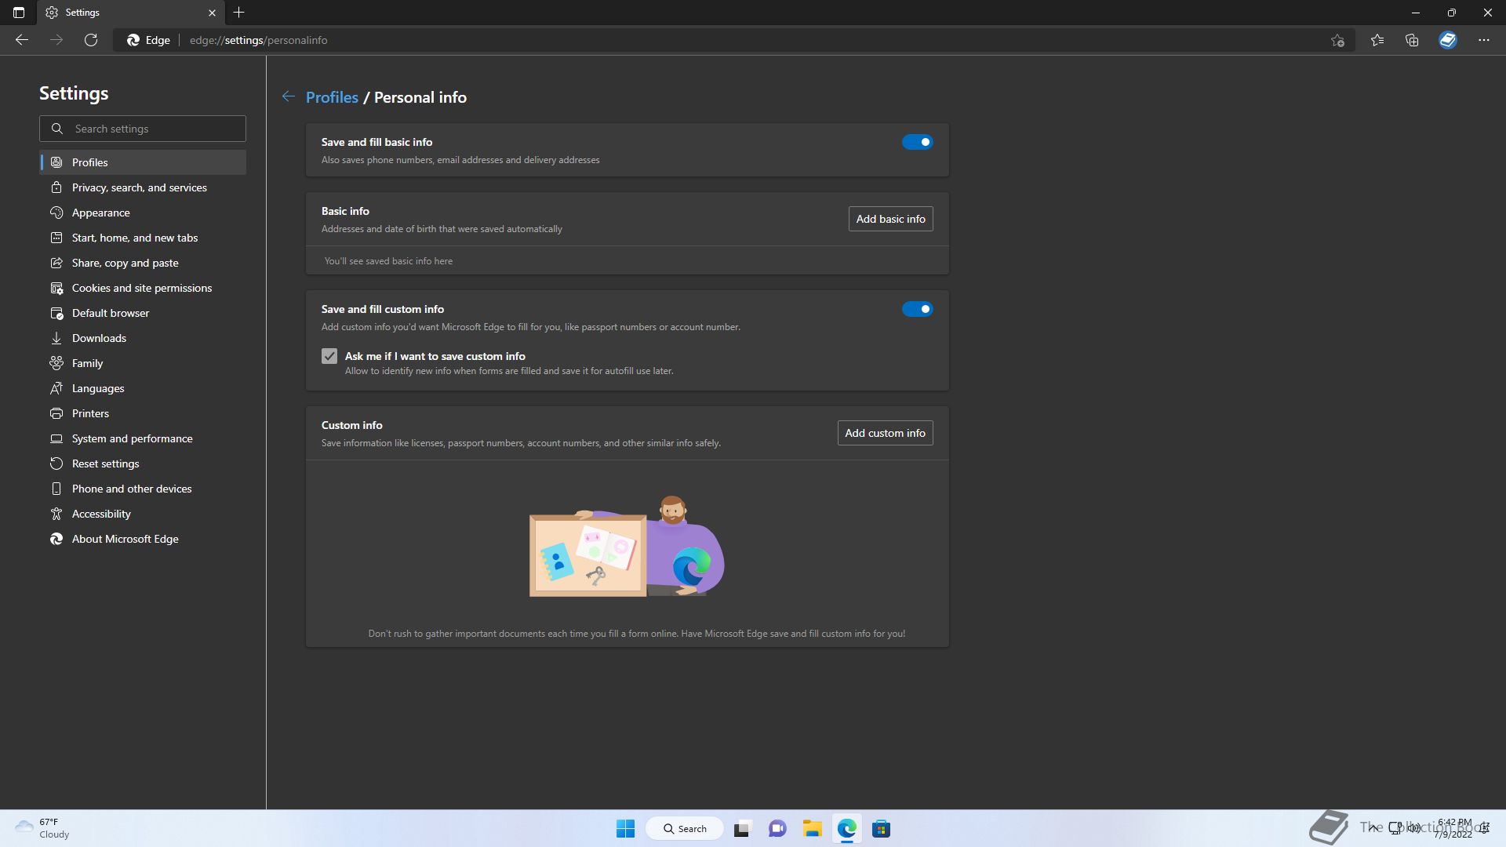Click the Reset settings icon
Image resolution: width=1506 pixels, height=847 pixels.
[x=56, y=463]
